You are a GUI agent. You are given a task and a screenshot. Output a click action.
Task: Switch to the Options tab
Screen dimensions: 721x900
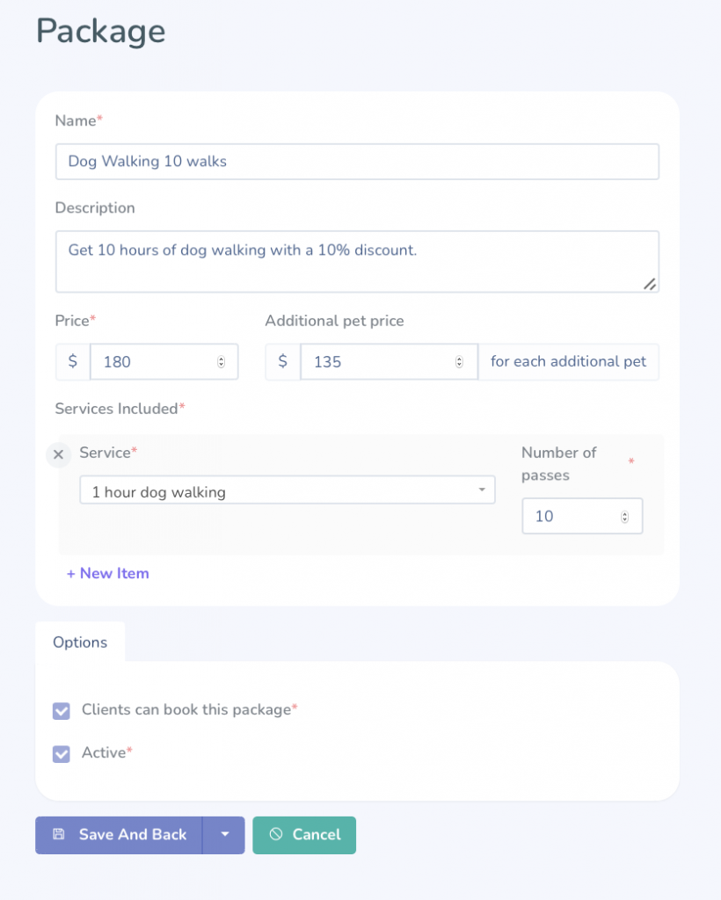(x=80, y=642)
